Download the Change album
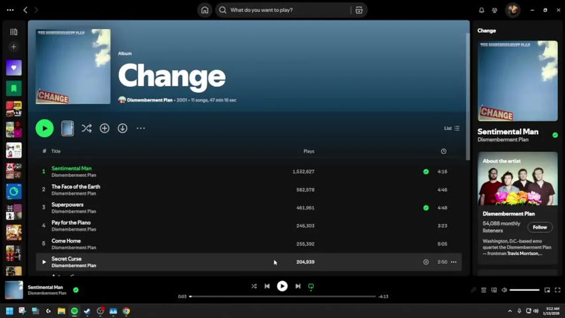The width and height of the screenshot is (565, 318). [x=122, y=128]
